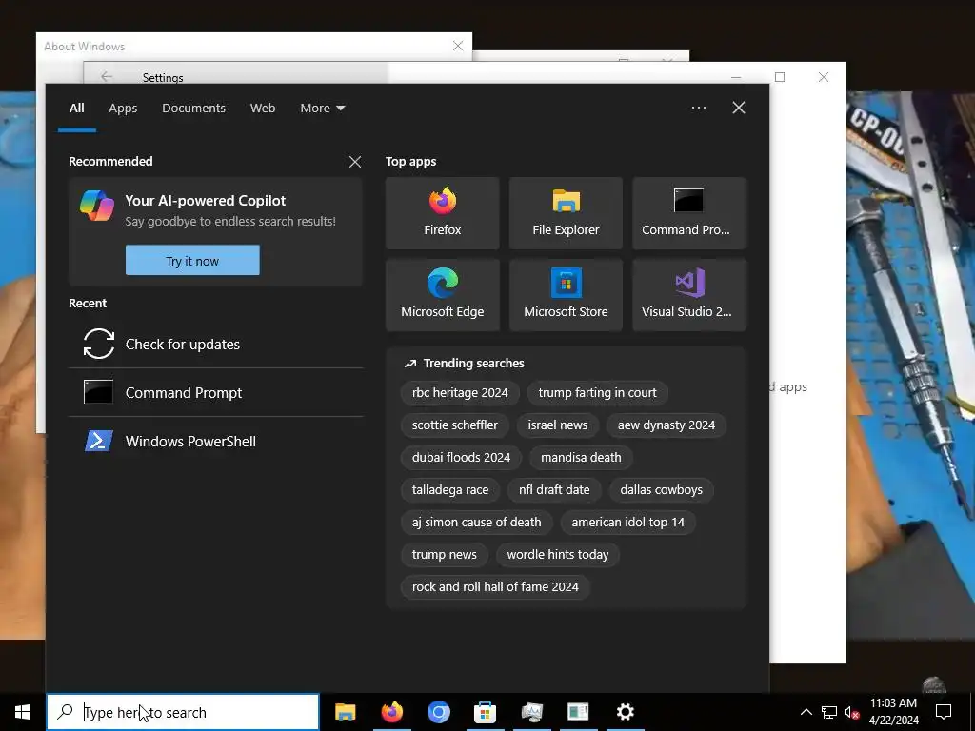
Task: Open File Explorer in the taskbar
Action: 345,712
